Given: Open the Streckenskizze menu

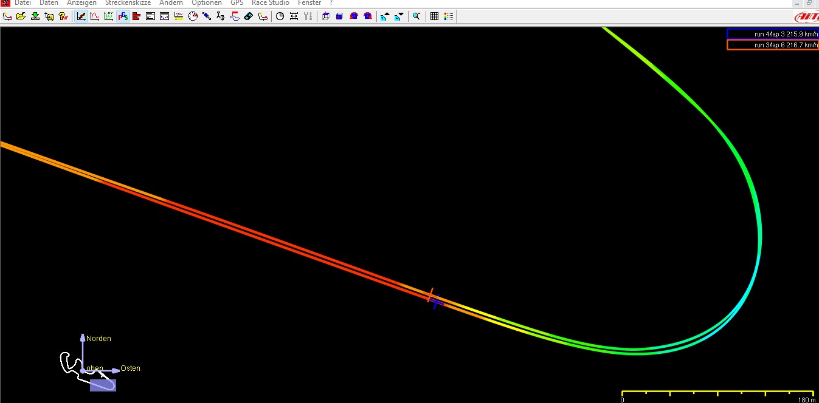Looking at the screenshot, I should click(x=128, y=3).
